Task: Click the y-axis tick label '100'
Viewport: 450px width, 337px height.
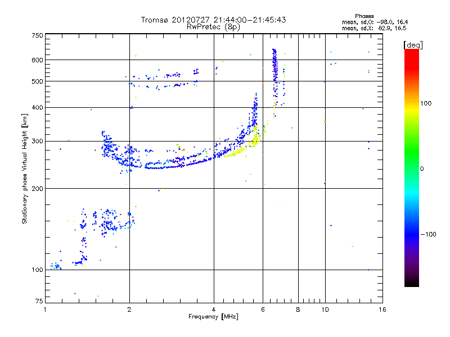Action: click(37, 270)
